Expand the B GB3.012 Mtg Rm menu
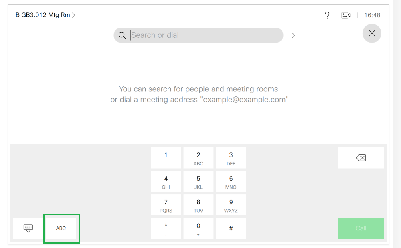401x248 pixels. (45, 15)
